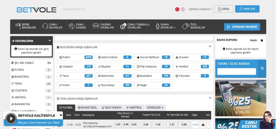
Task: Click the Giriş login button
Action: point(223,9)
